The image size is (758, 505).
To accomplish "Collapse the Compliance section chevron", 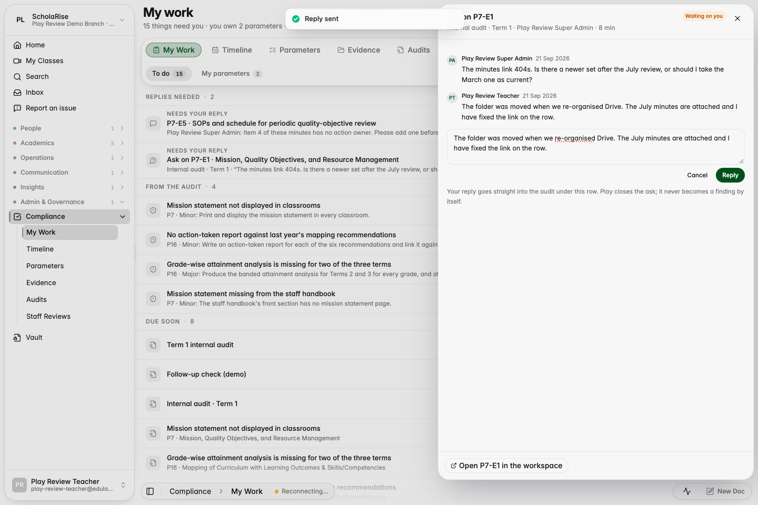I will 123,217.
